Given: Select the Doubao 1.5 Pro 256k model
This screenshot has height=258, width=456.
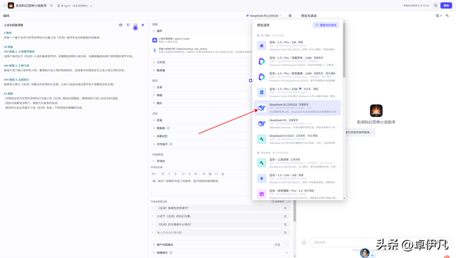Looking at the screenshot, I should click(x=297, y=93).
